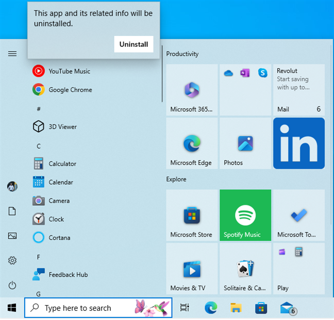Select the Productivity group heading
334x320 pixels.
(182, 54)
